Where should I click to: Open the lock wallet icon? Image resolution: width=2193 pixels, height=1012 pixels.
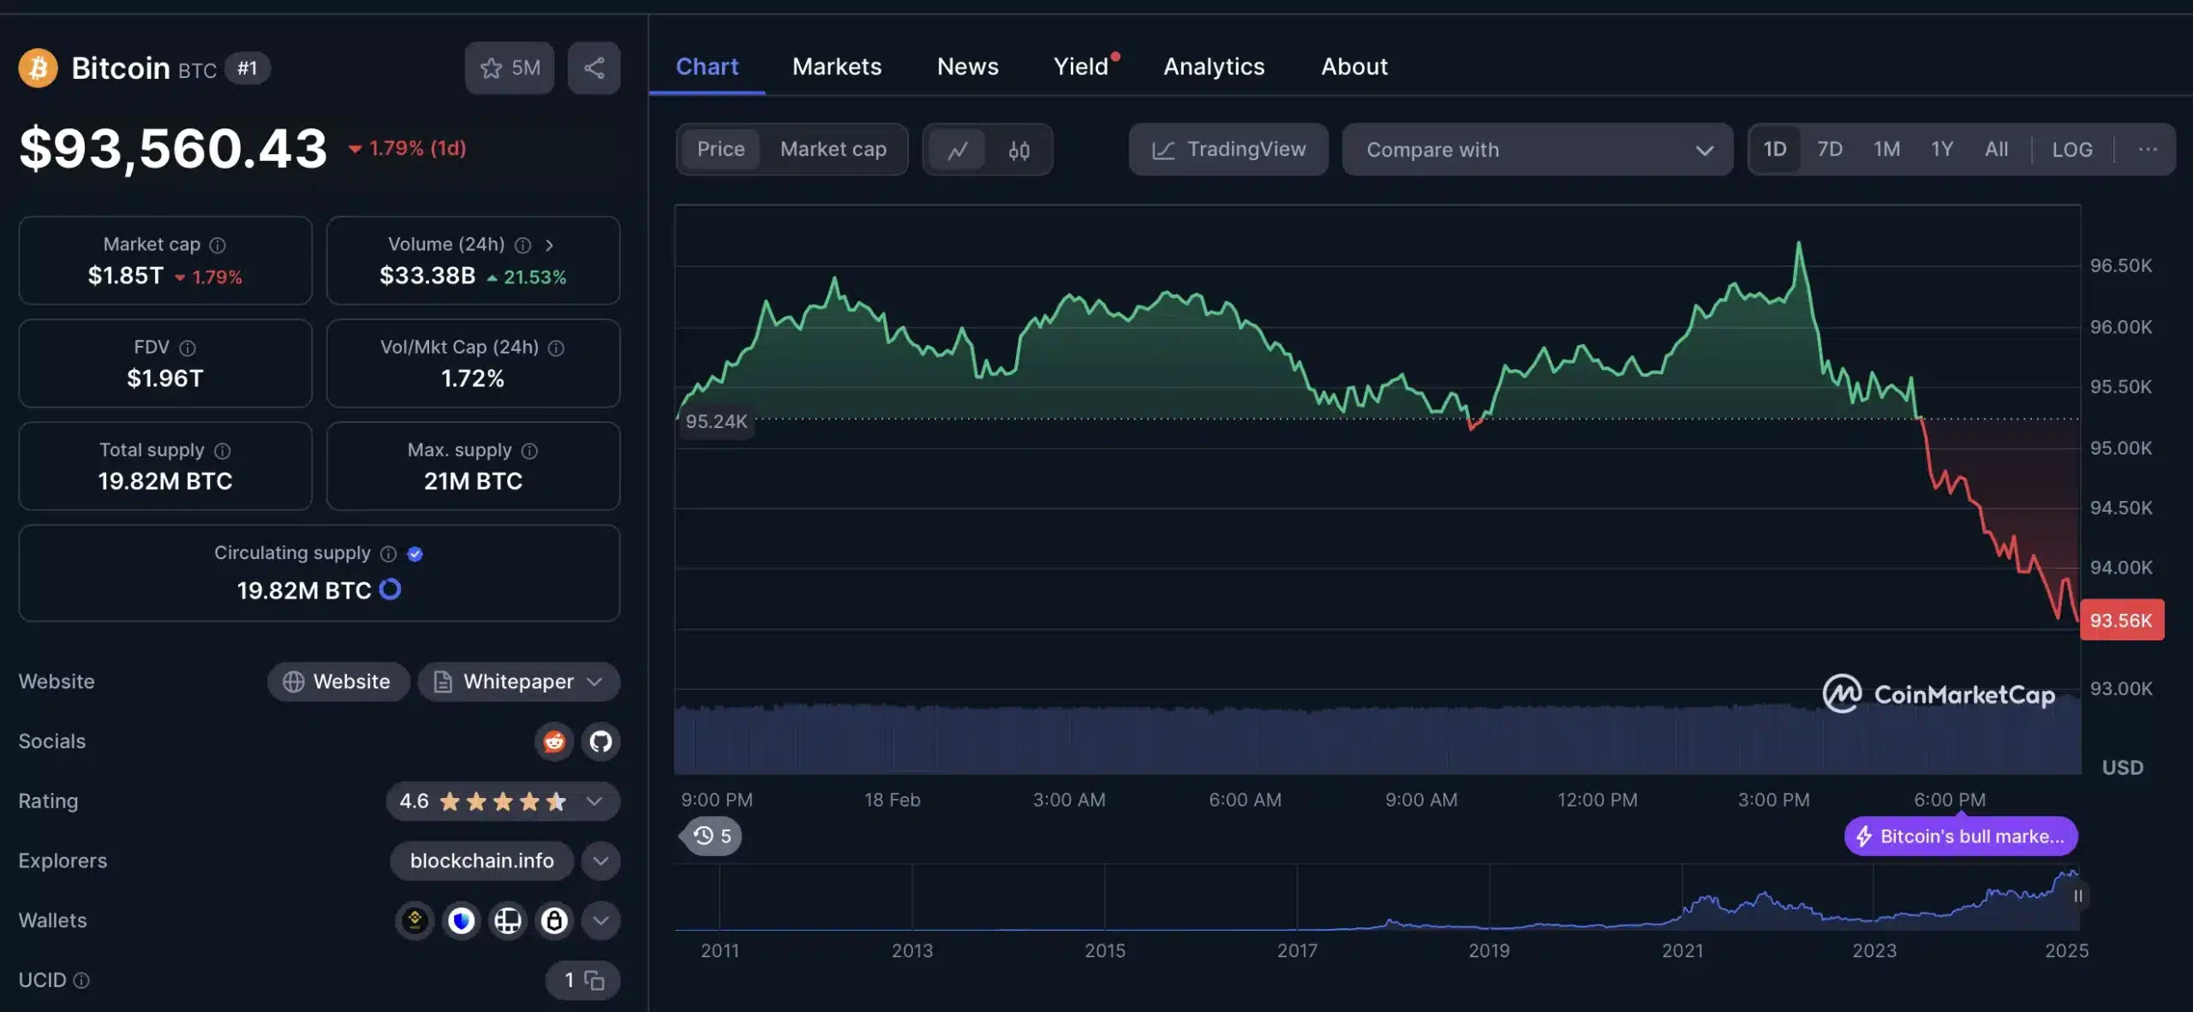pos(554,920)
